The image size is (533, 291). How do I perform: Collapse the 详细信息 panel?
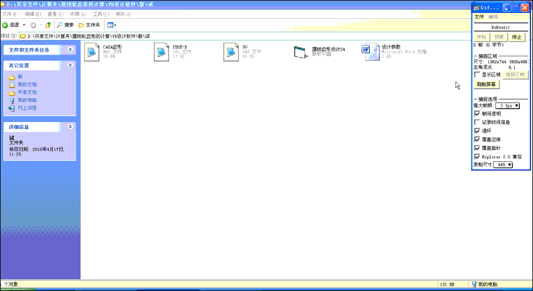70,127
